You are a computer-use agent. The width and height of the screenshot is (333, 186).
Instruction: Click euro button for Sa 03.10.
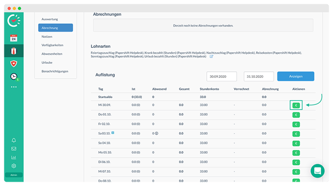(296, 134)
